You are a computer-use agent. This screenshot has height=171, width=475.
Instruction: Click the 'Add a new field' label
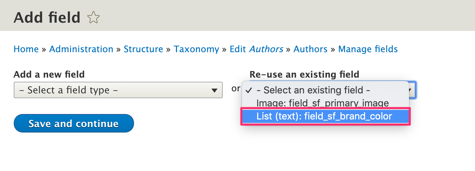pos(49,74)
